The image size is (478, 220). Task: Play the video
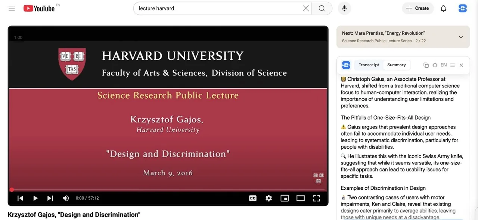point(35,198)
